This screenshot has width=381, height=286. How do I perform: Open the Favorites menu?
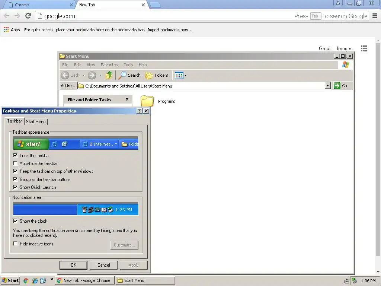pyautogui.click(x=109, y=65)
